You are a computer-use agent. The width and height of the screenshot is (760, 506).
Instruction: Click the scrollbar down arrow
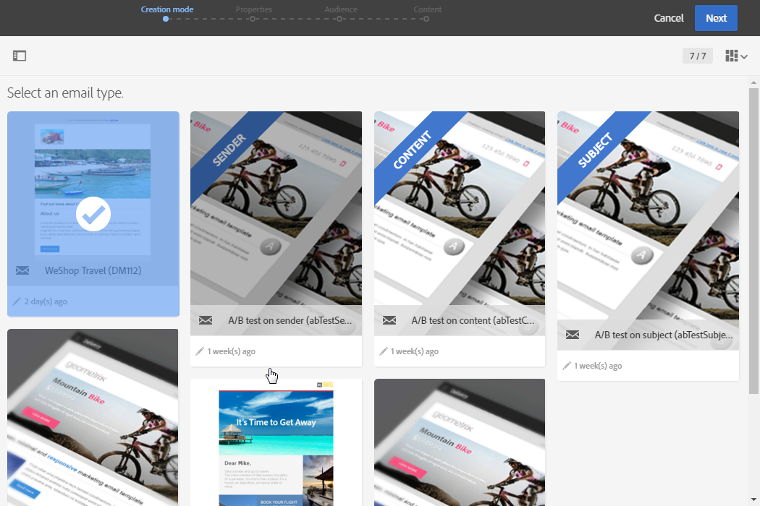753,499
